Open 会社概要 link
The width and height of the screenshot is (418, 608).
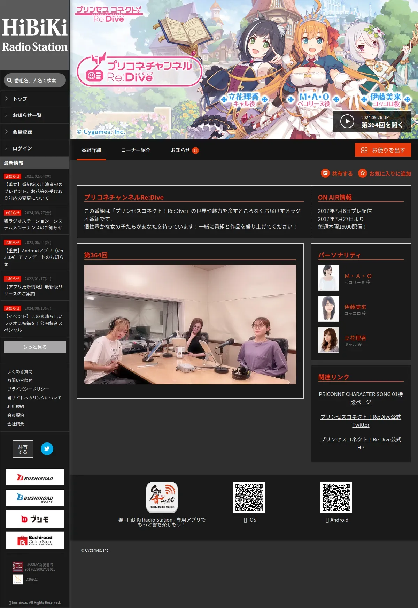(x=16, y=424)
